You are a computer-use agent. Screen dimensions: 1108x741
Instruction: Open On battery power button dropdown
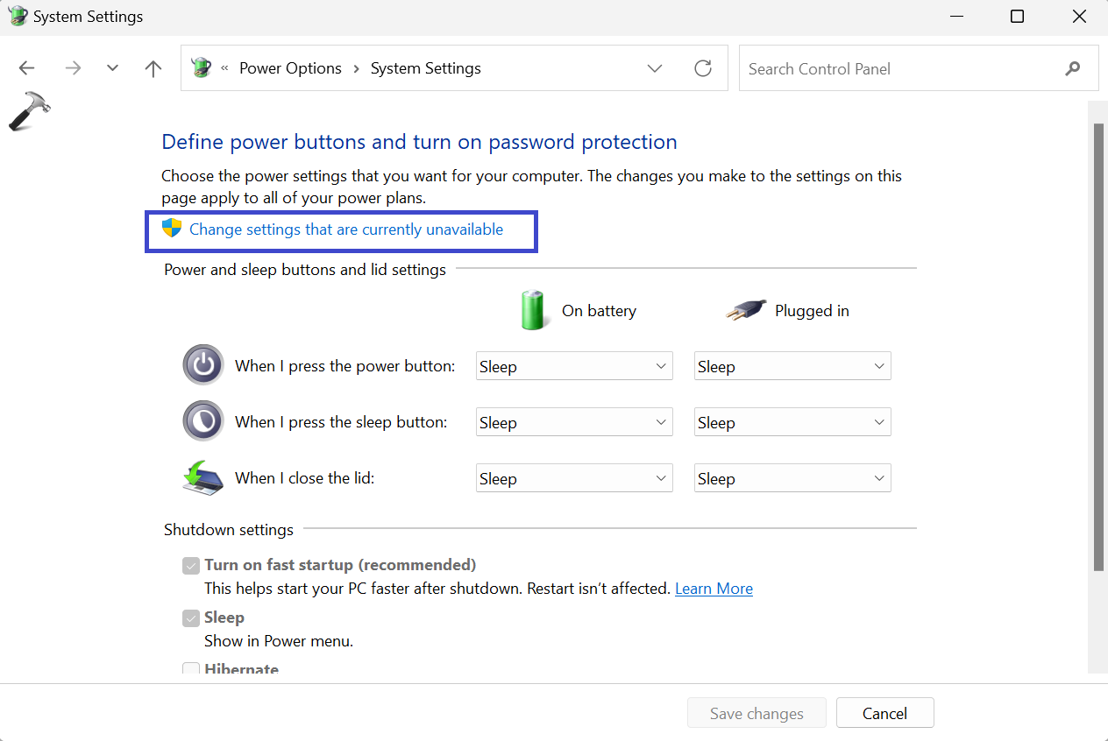coord(574,366)
